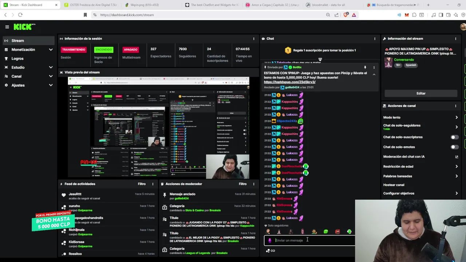Open the hamburger menu beside the Kick logo
Screen dimensions: 466x262
pyautogui.click(x=7, y=27)
